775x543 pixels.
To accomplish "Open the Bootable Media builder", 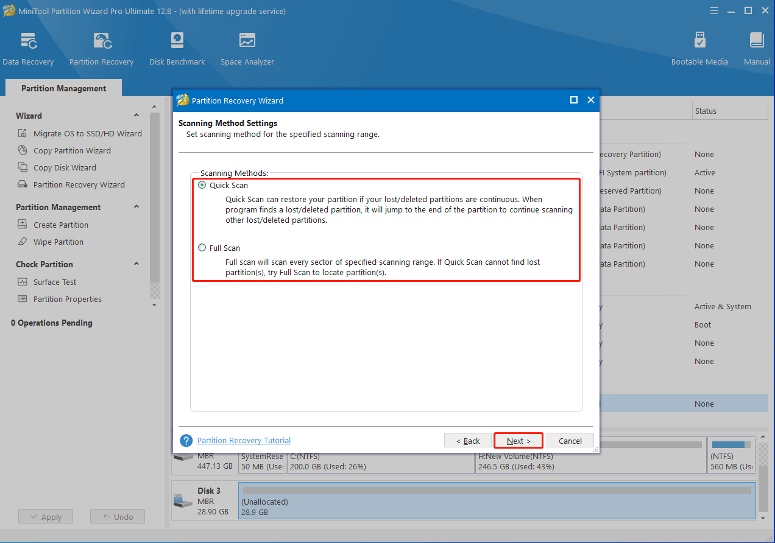I will (x=699, y=49).
